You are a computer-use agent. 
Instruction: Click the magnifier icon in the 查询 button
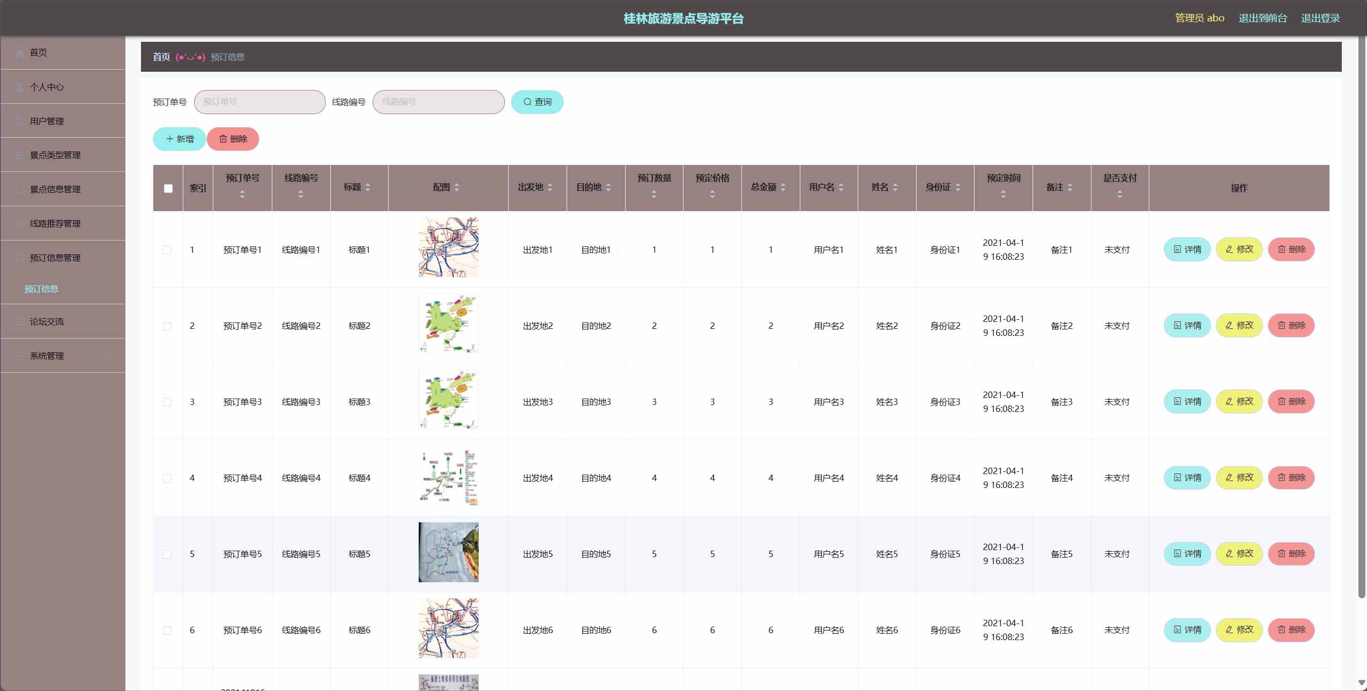528,102
